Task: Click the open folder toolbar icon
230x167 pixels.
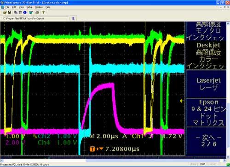Action: [x=5, y=12]
